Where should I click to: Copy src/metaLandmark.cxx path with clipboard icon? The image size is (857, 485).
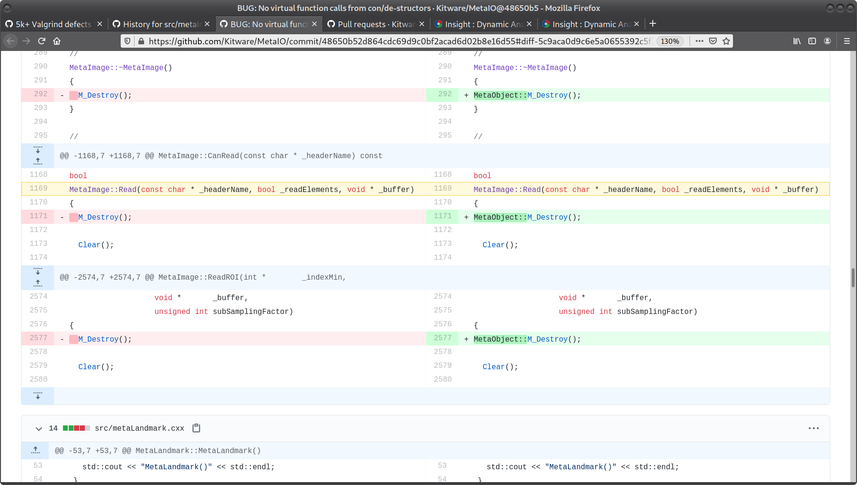point(196,428)
